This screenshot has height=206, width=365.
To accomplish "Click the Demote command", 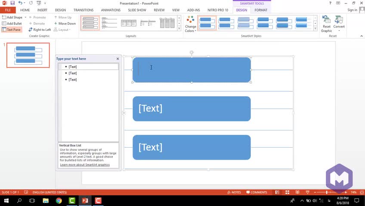I will click(x=37, y=24).
